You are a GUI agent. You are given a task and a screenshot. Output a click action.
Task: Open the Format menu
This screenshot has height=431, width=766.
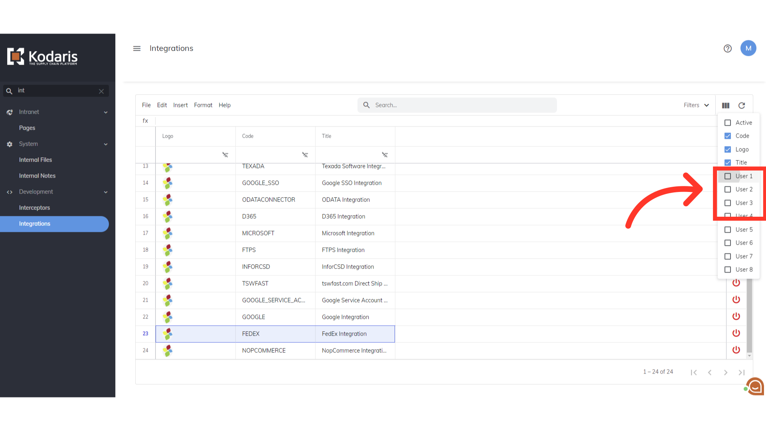click(203, 105)
